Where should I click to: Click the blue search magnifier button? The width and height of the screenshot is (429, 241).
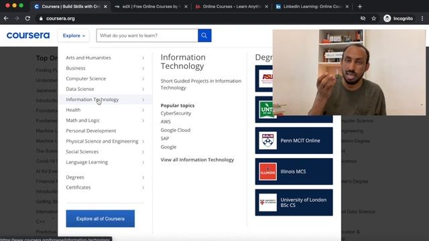pos(204,35)
